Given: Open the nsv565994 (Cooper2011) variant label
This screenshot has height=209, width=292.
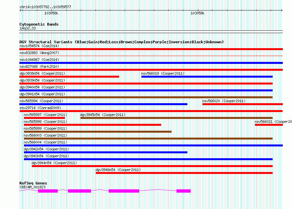Looking at the screenshot, I should [41, 101].
